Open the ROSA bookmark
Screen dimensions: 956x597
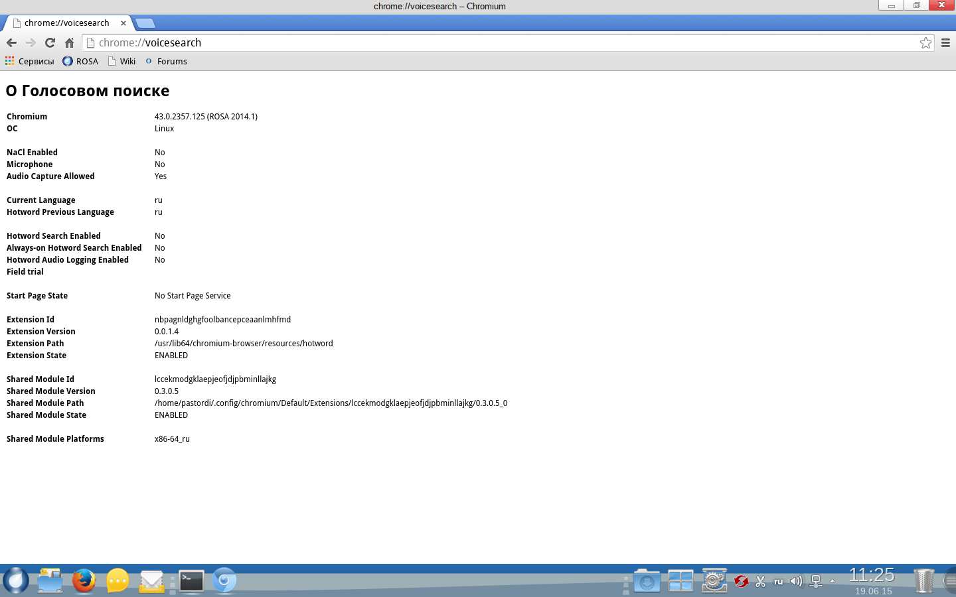pos(80,61)
